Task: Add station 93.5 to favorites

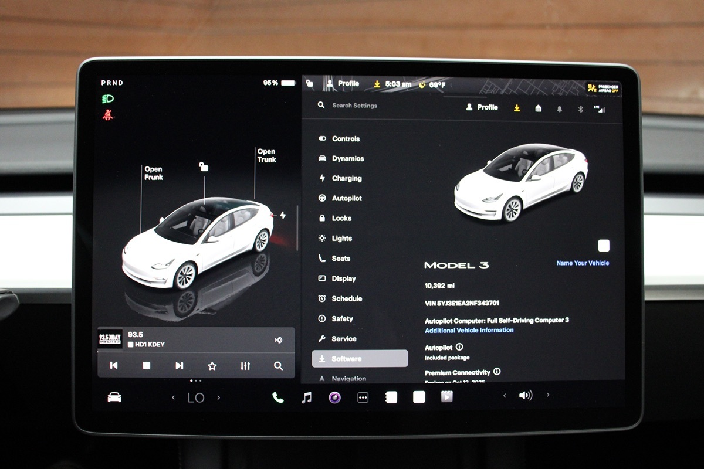Action: point(212,366)
